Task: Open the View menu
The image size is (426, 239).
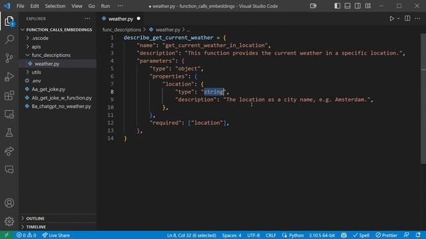Action: (77, 6)
